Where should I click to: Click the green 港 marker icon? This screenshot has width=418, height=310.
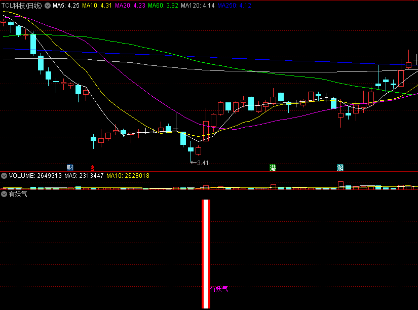(x=273, y=168)
